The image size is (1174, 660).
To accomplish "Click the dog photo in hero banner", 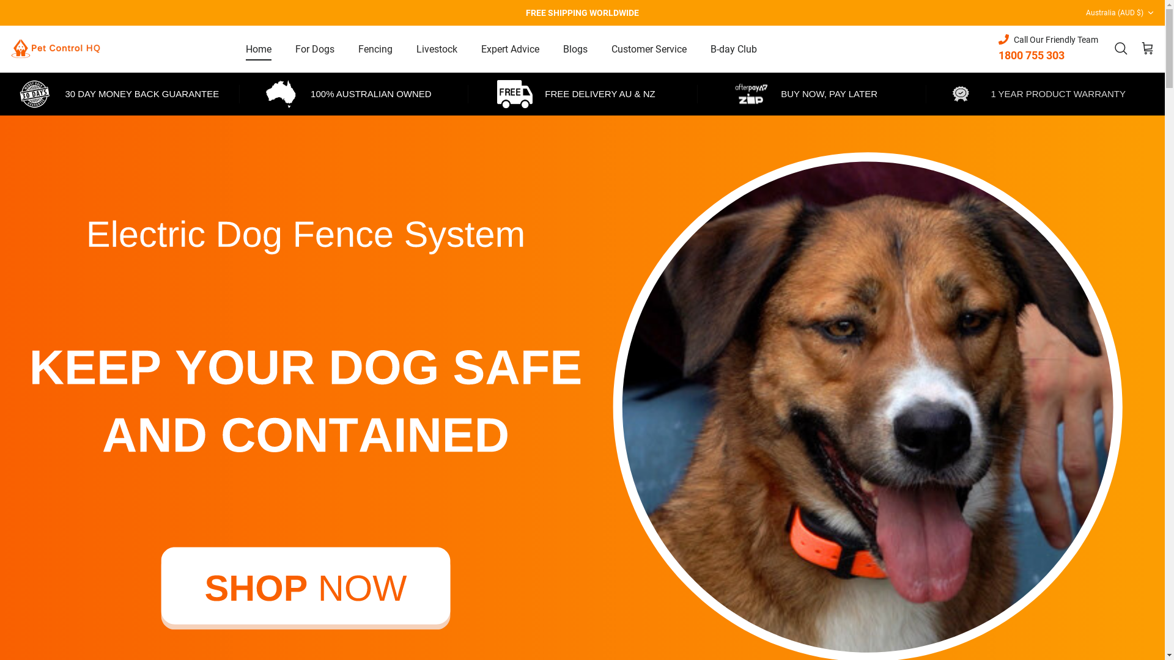I will point(868,406).
